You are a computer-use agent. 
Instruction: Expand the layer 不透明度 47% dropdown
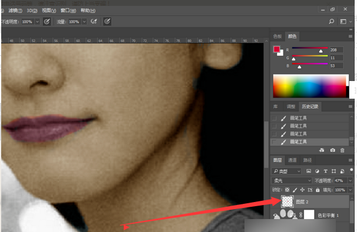(351, 180)
